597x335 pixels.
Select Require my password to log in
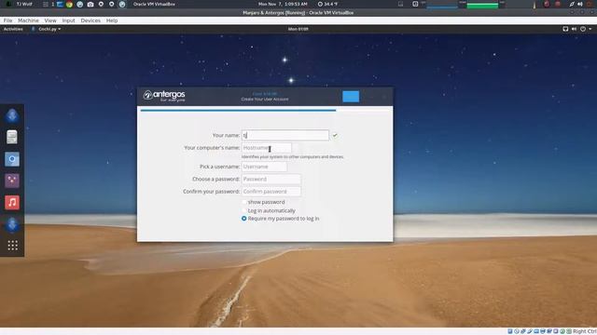[244, 219]
